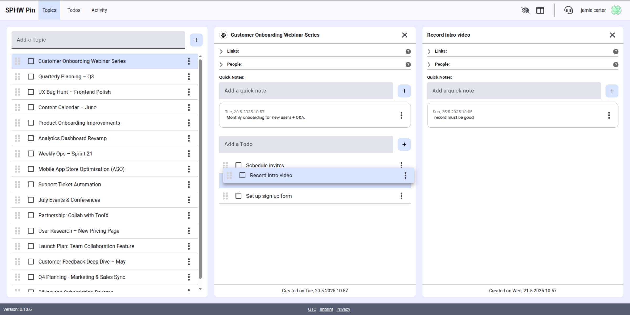Screen dimensions: 630x315
Task: Mark Analytics Dashboard Revamp topic as done
Action: tap(31, 138)
